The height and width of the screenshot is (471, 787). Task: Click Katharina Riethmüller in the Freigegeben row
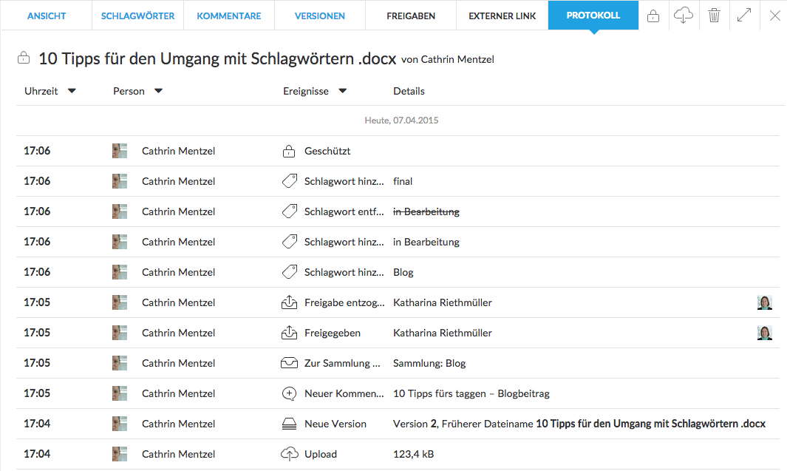(x=442, y=333)
